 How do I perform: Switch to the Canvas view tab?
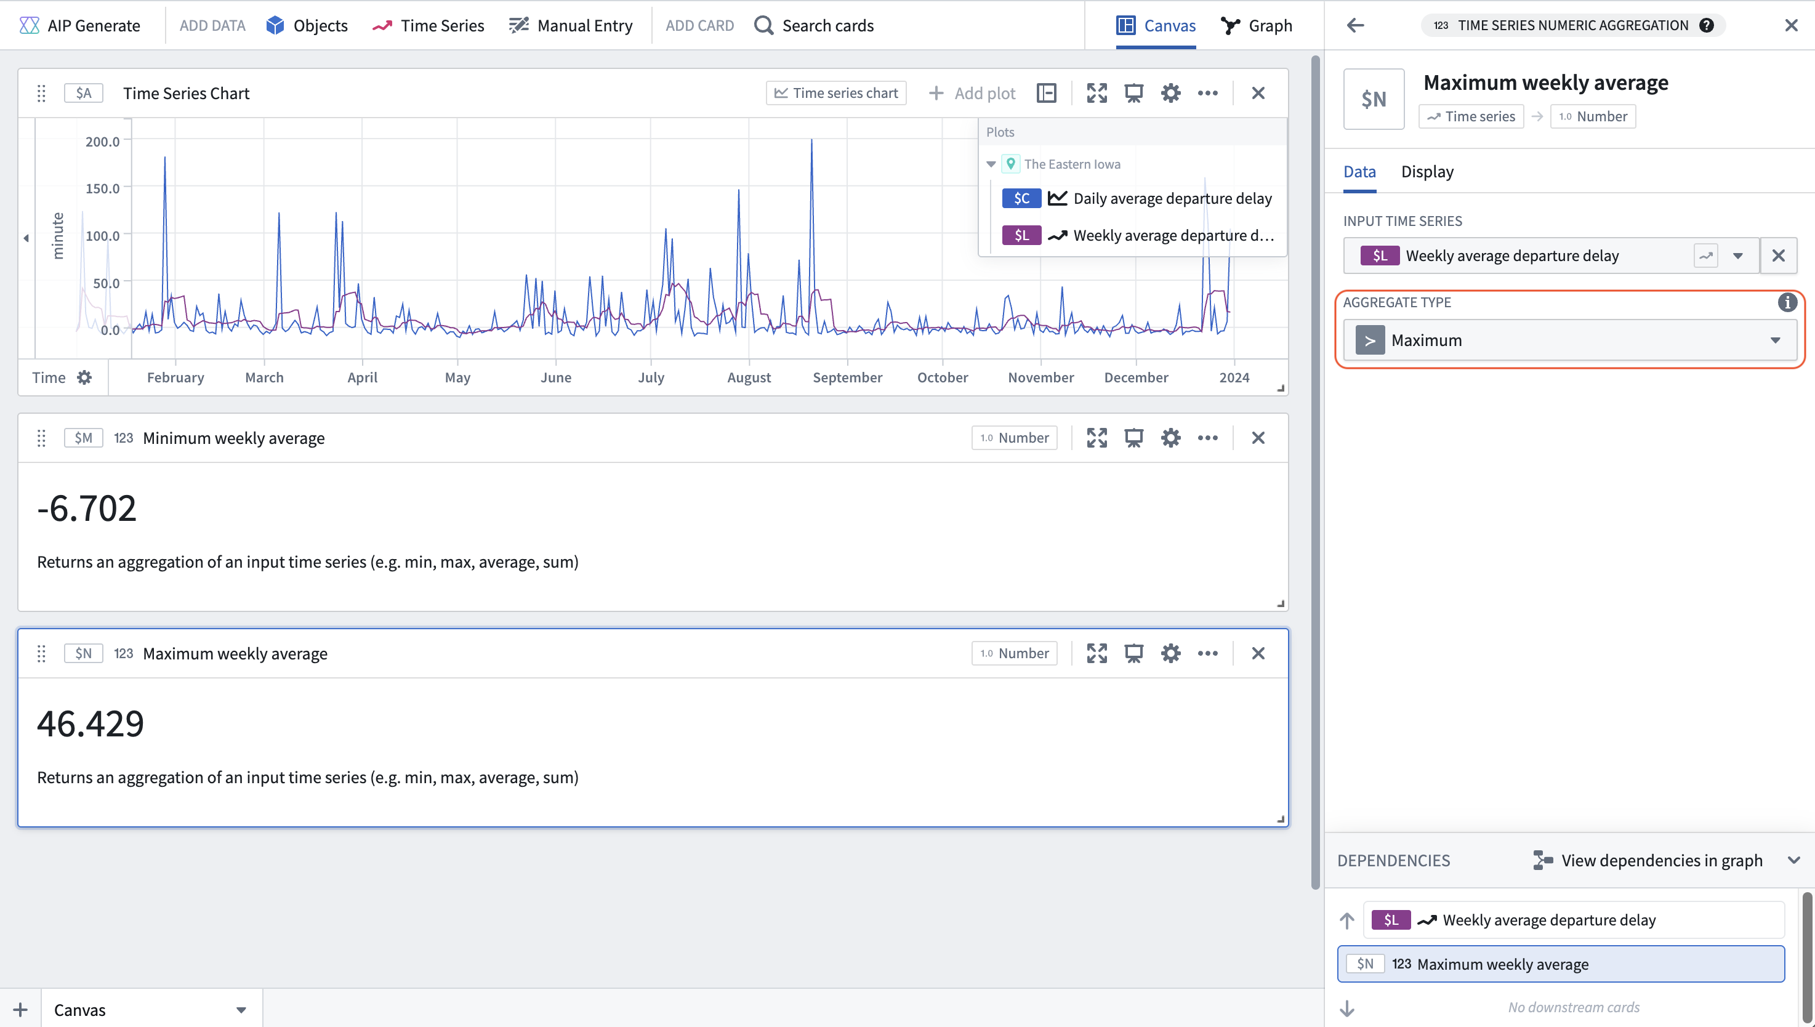pos(1156,25)
